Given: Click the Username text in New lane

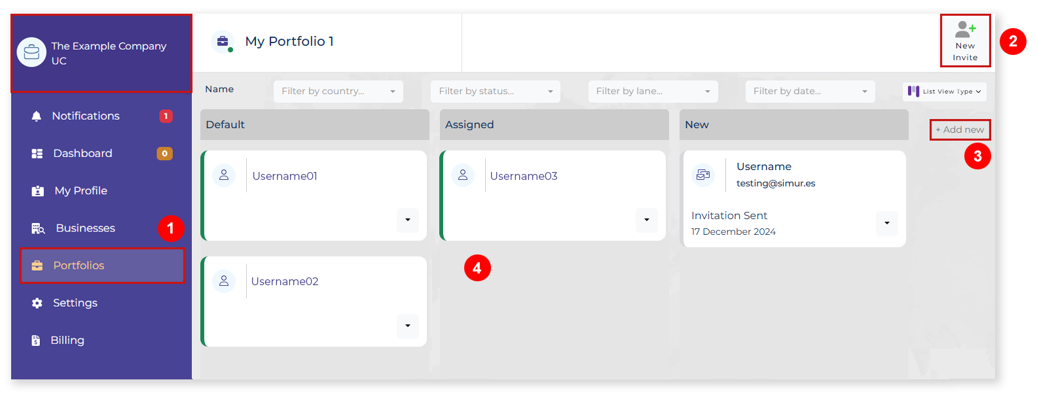Looking at the screenshot, I should coord(764,167).
